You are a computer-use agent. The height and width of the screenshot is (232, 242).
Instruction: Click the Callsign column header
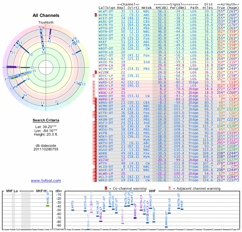tap(107, 8)
